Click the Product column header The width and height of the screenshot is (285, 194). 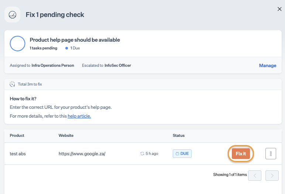(17, 135)
